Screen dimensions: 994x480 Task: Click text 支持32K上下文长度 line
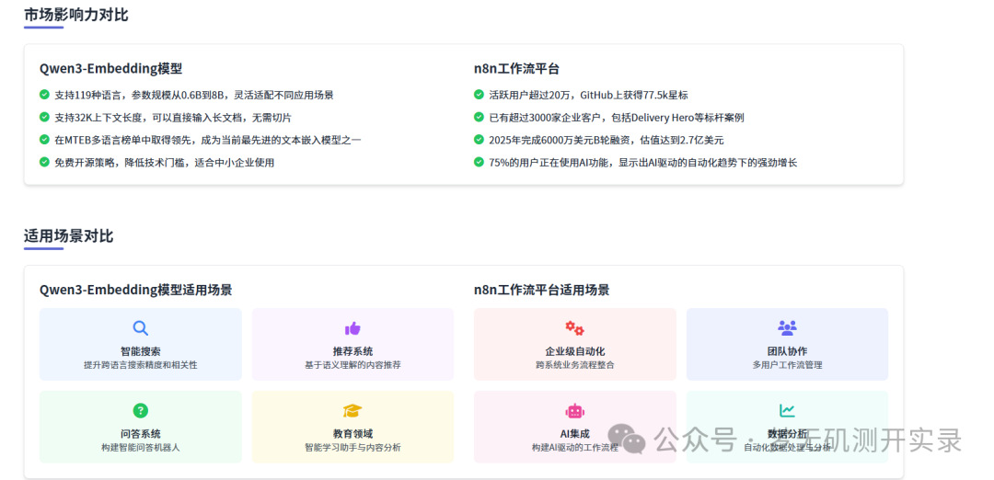point(172,118)
